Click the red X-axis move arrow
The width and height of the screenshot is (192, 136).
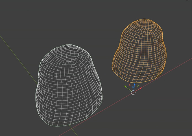point(140,88)
